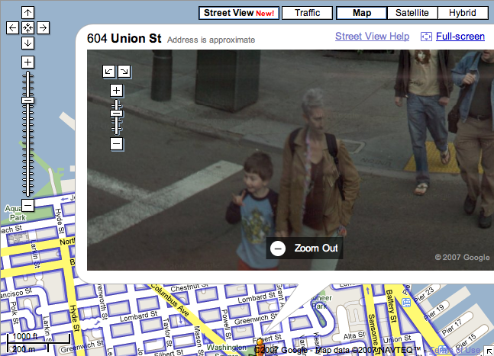
Task: Pan the map right with the arrow
Action: (43, 27)
